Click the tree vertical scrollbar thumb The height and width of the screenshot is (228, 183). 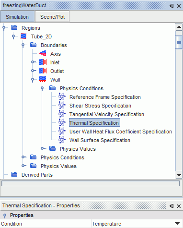[x=179, y=42]
